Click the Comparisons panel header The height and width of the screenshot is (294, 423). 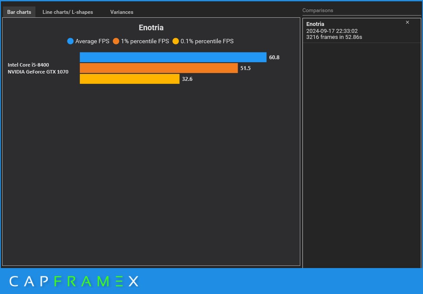click(x=318, y=10)
